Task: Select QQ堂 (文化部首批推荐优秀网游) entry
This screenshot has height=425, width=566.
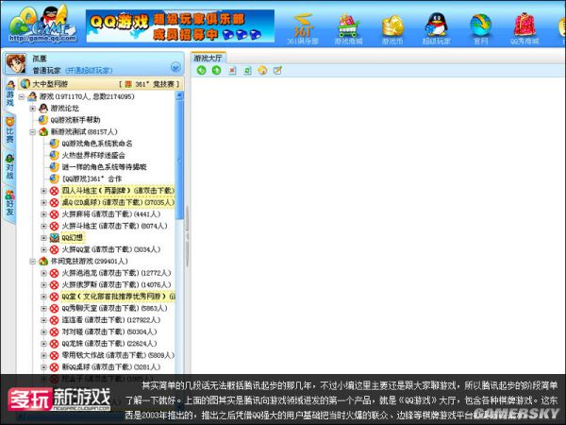Action: [x=118, y=297]
